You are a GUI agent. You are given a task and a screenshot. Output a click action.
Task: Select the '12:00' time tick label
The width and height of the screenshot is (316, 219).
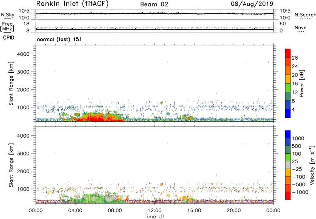[x=154, y=211]
